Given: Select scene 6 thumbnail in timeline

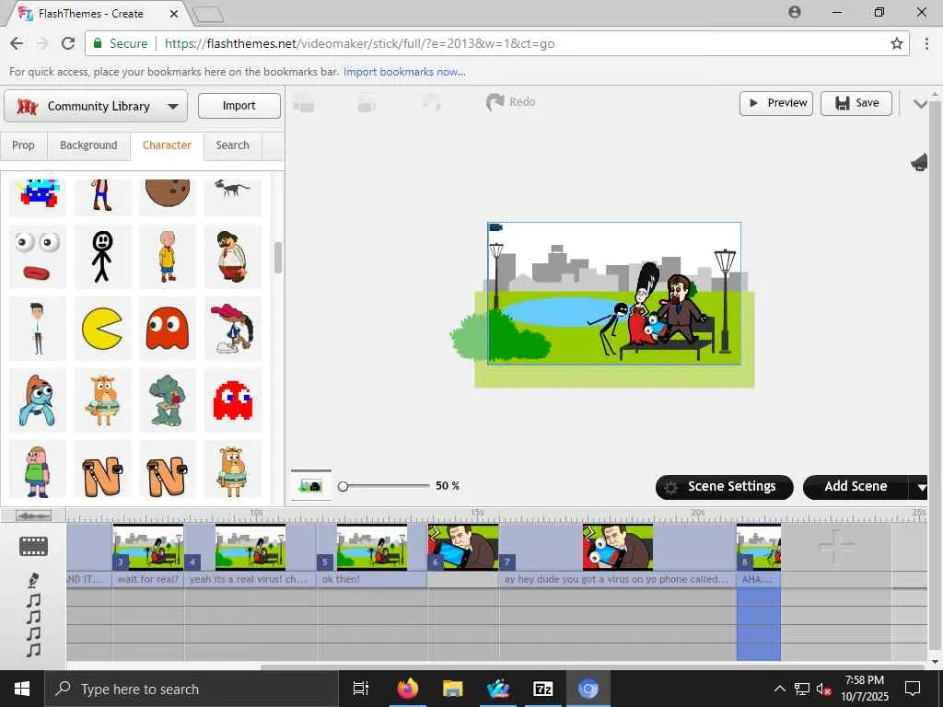Looking at the screenshot, I should pyautogui.click(x=463, y=547).
